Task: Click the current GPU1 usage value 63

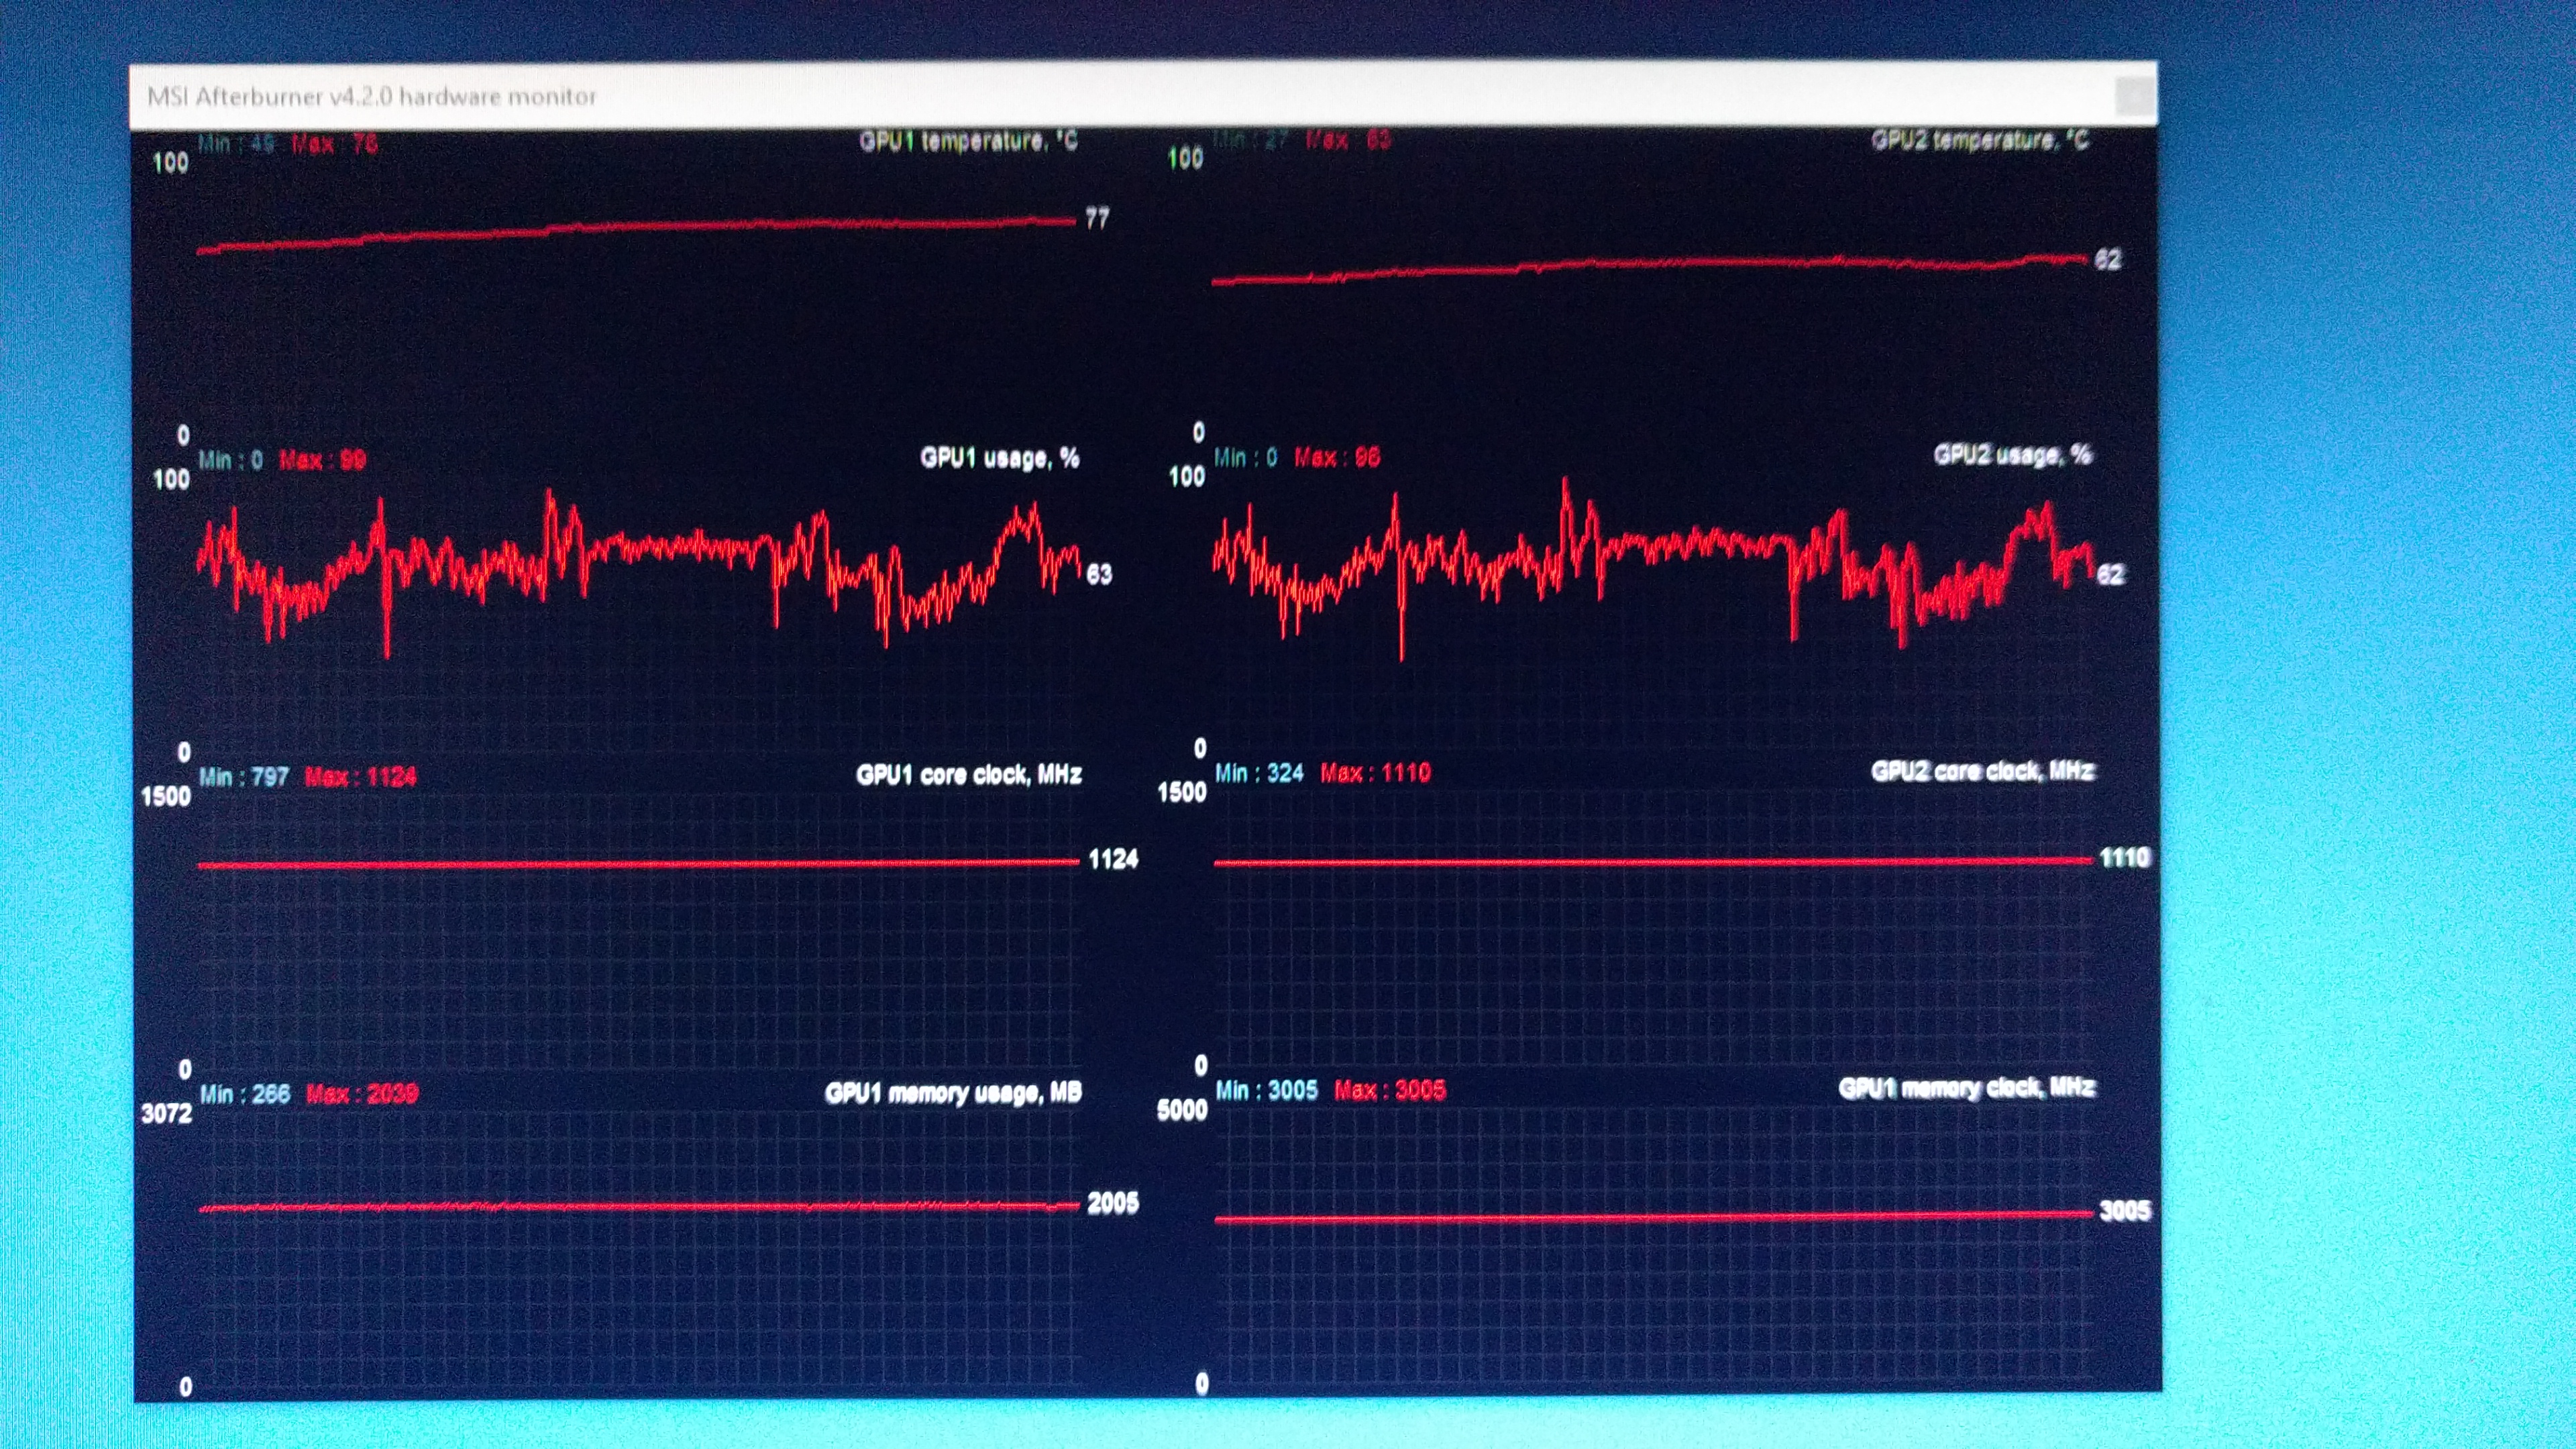Action: [1098, 574]
